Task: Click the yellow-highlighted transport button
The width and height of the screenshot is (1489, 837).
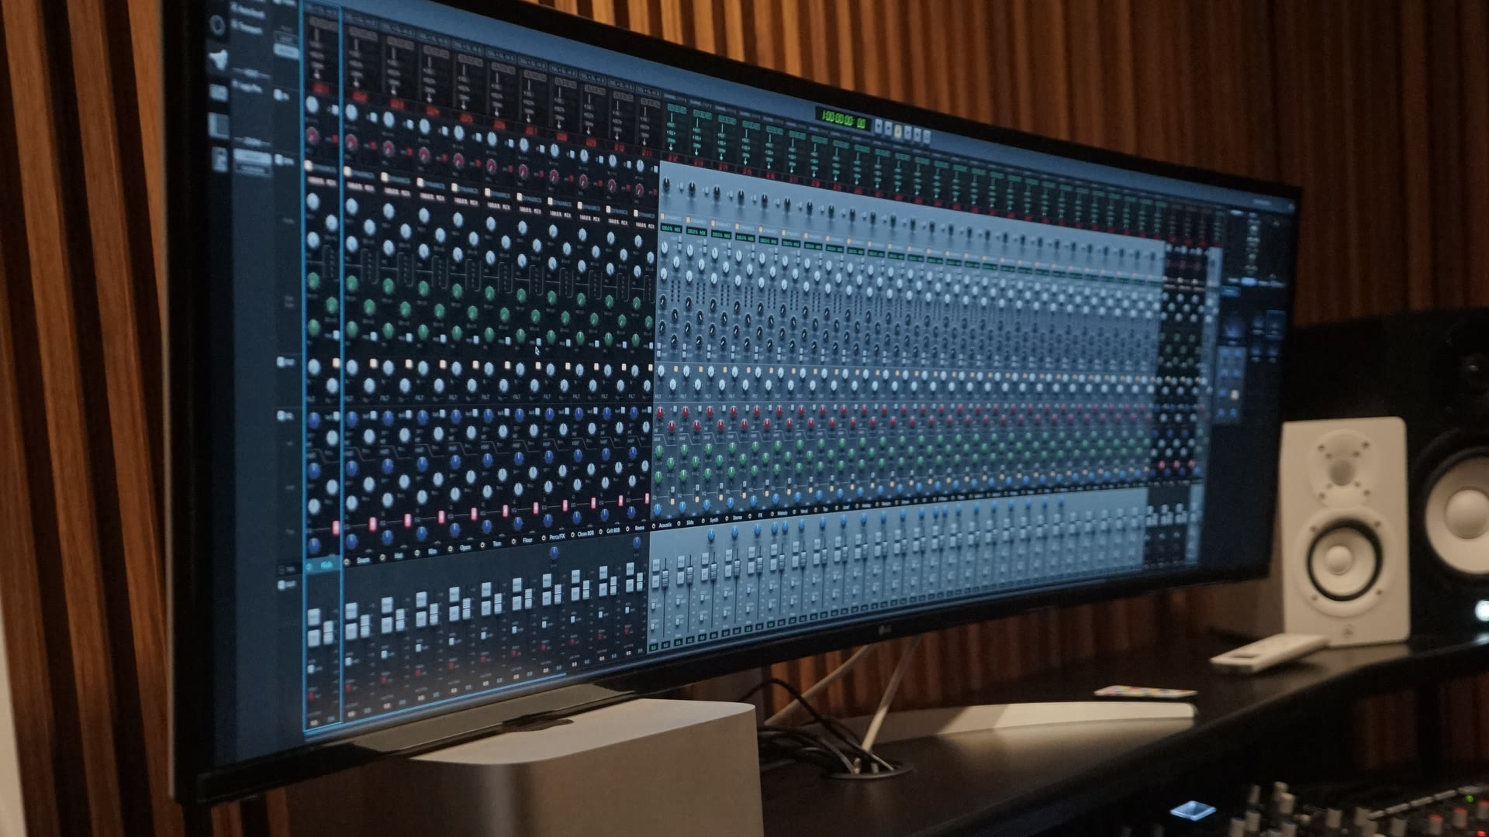Action: (898, 132)
